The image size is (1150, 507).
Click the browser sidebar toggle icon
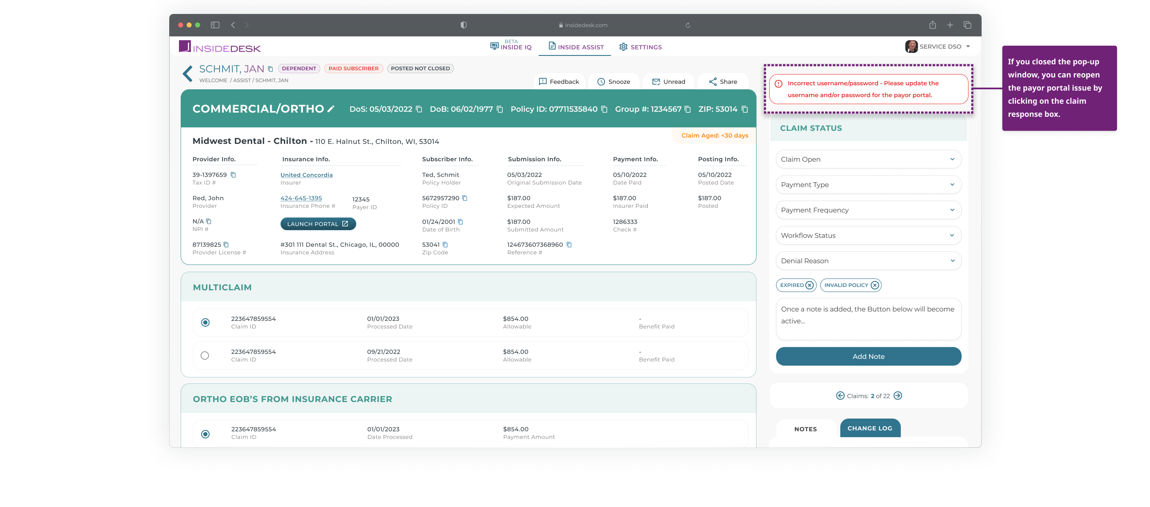point(215,25)
